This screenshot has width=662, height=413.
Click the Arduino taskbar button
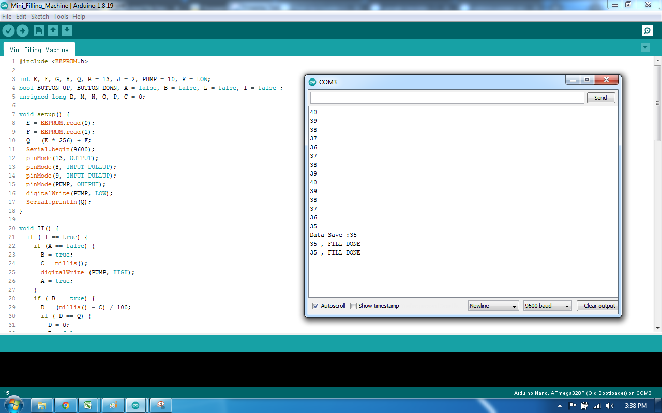point(136,405)
